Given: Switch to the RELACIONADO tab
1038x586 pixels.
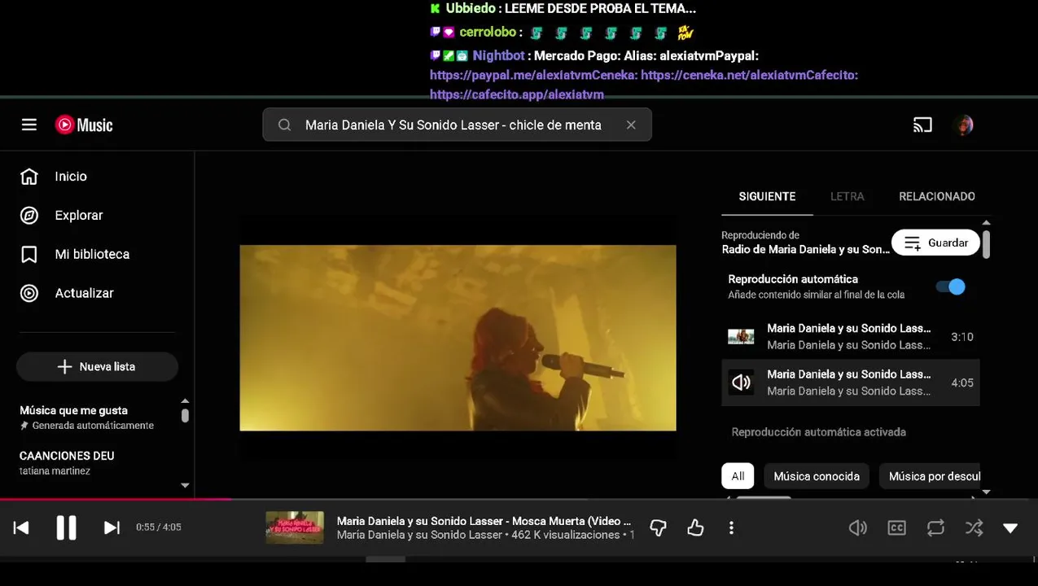Looking at the screenshot, I should [x=936, y=196].
